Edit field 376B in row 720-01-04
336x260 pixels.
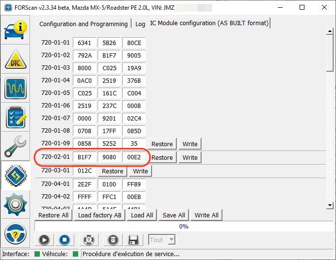point(134,80)
